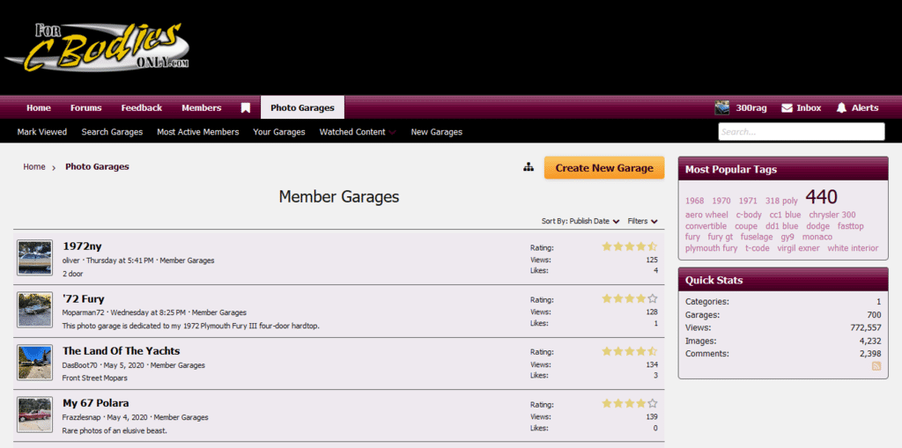Screen dimensions: 902x448
Task: Open The Land Of The Yachts title
Action: click(122, 351)
